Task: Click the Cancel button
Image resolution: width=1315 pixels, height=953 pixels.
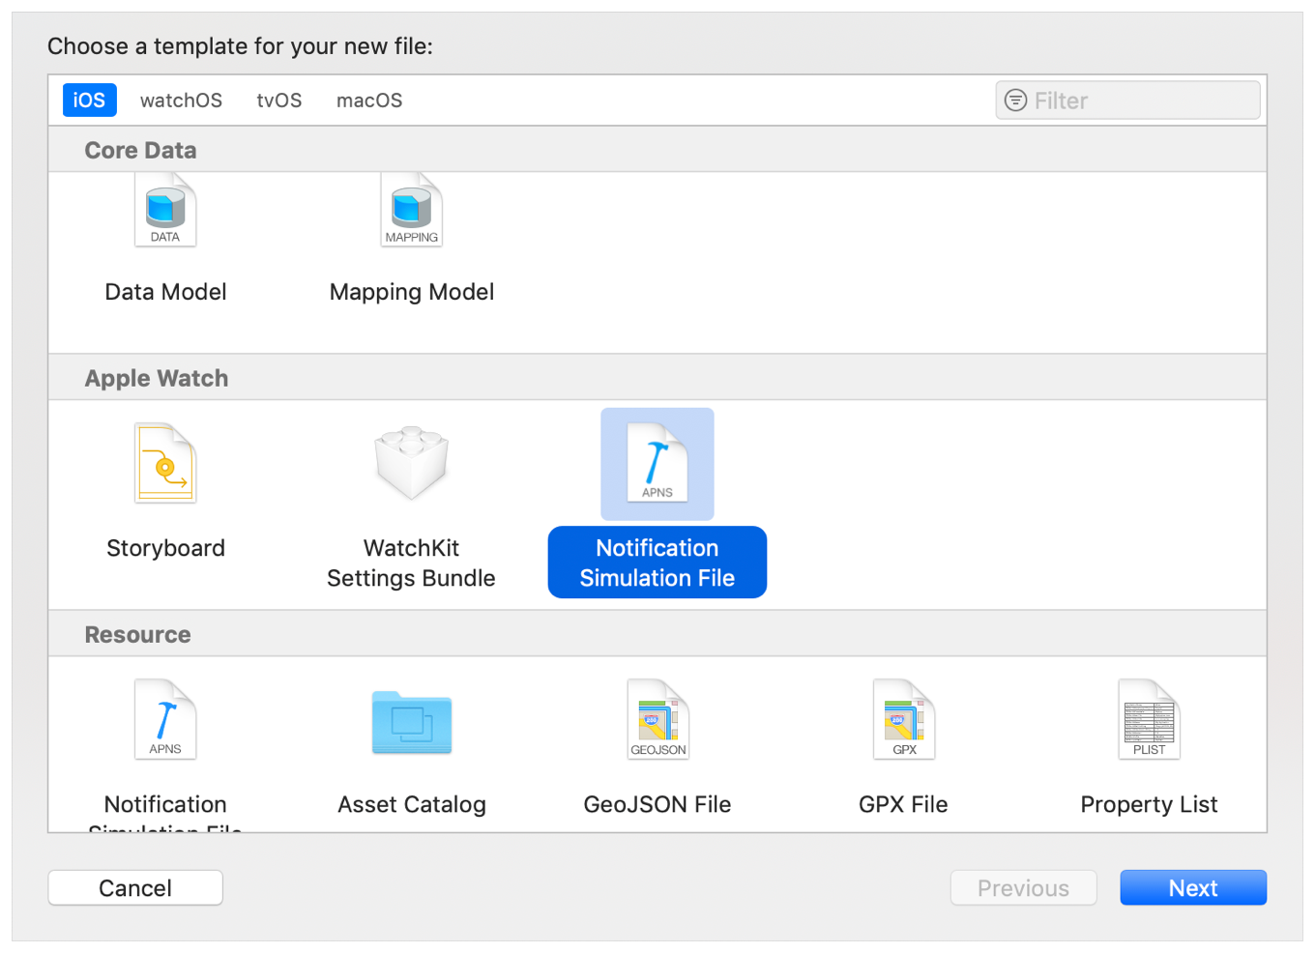Action: (135, 888)
